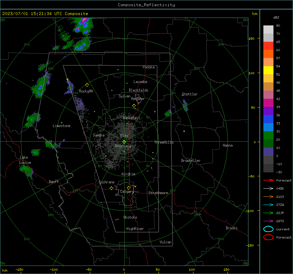Click the radar center marker near Olds
Viewport: 293px width, 274px height.
(124, 142)
